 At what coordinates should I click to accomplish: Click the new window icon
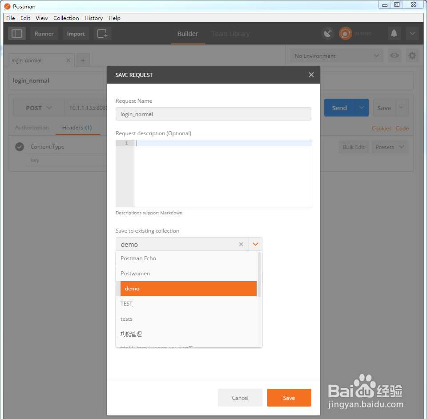pyautogui.click(x=102, y=34)
